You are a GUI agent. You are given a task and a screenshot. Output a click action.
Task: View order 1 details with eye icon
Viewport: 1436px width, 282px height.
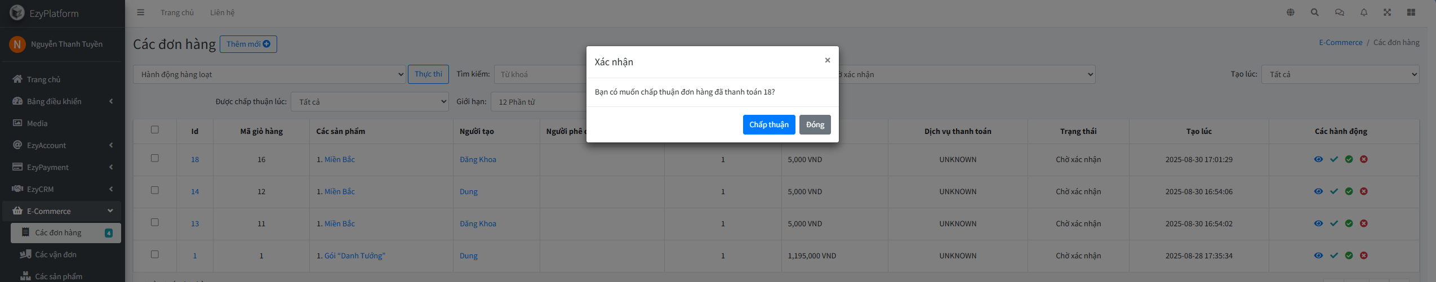1318,256
